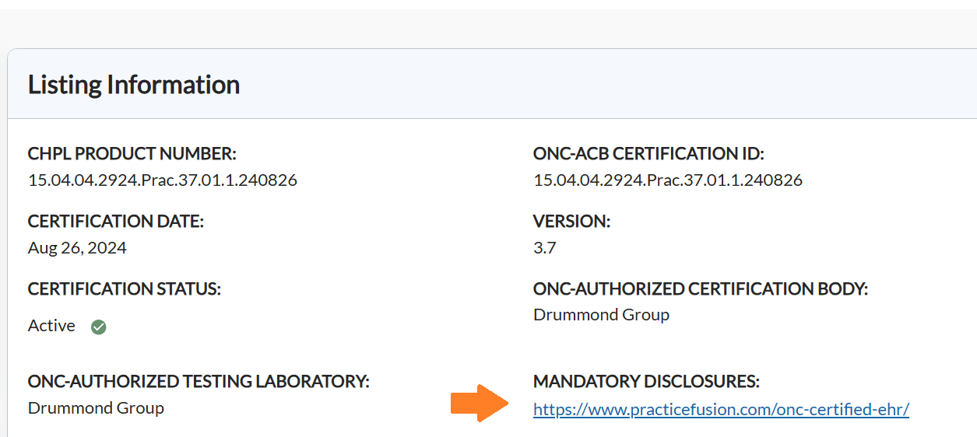Click the ONC-ACB Certification ID label
The width and height of the screenshot is (977, 437).
tap(648, 153)
